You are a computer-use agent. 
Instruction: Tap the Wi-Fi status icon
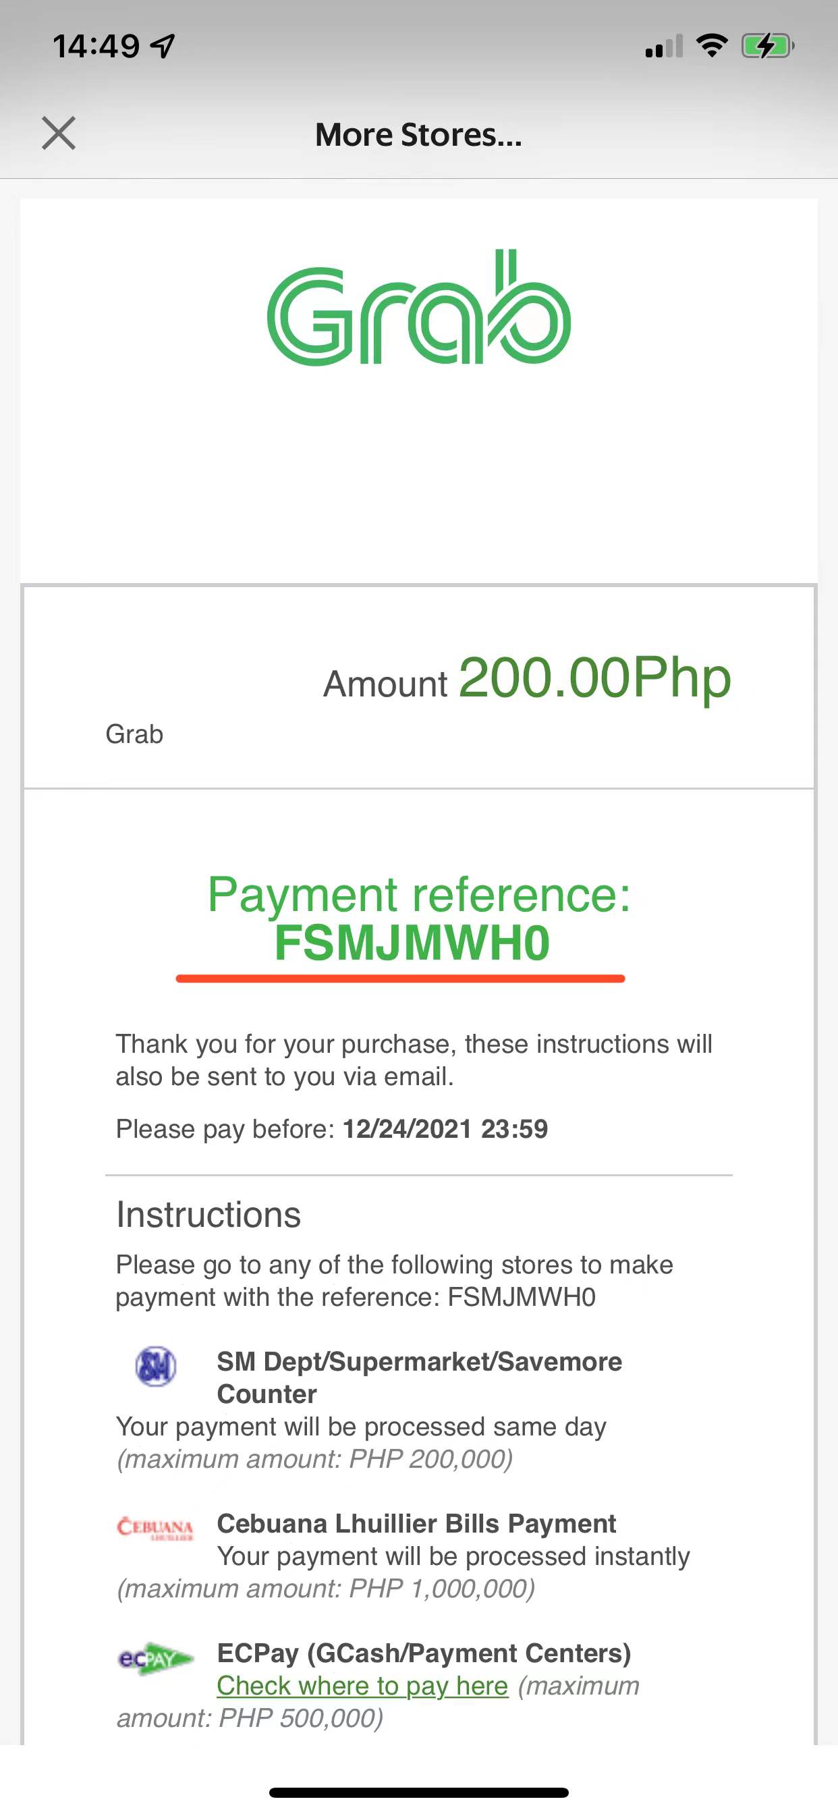click(712, 46)
